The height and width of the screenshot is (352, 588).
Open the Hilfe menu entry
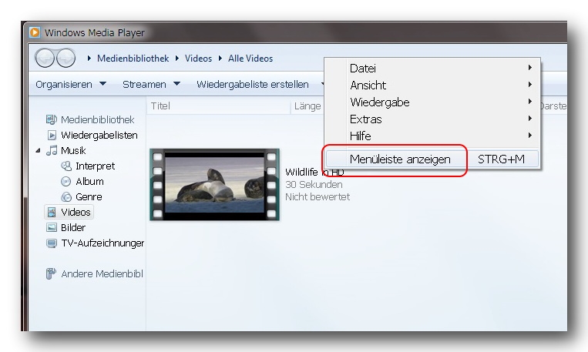(432, 136)
